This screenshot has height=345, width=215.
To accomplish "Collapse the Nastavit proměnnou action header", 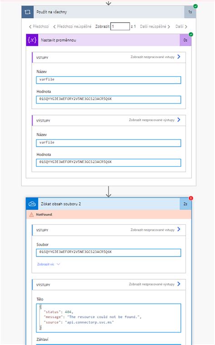I will (109, 40).
